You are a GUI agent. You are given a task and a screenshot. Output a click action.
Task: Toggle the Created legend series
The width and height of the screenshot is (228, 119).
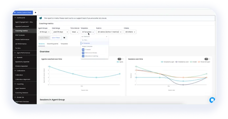(x=193, y=62)
